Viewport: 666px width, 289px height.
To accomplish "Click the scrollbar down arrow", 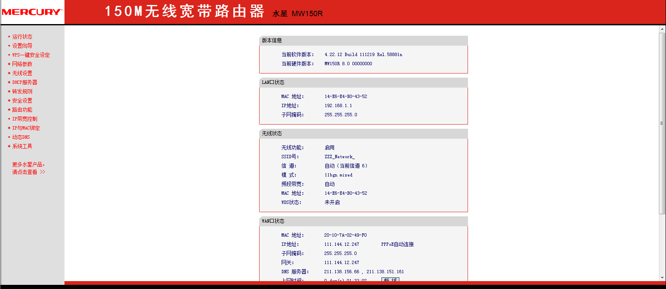I will [x=662, y=277].
